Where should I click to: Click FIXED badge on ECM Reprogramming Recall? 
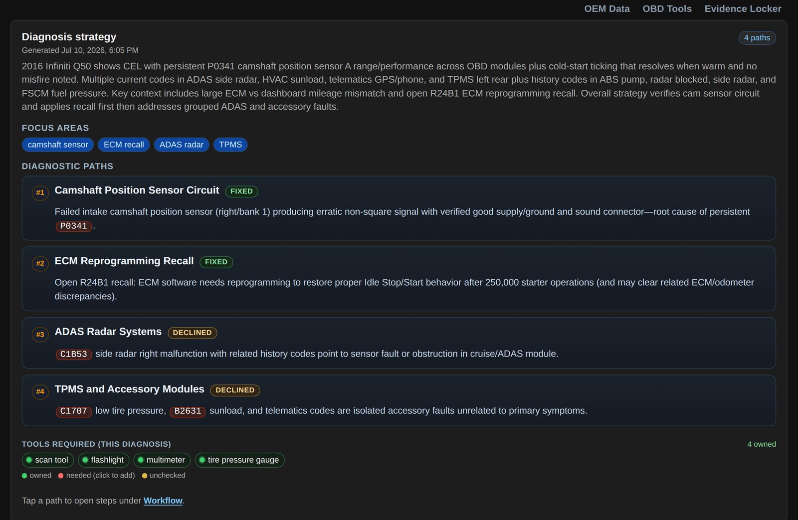tap(216, 262)
